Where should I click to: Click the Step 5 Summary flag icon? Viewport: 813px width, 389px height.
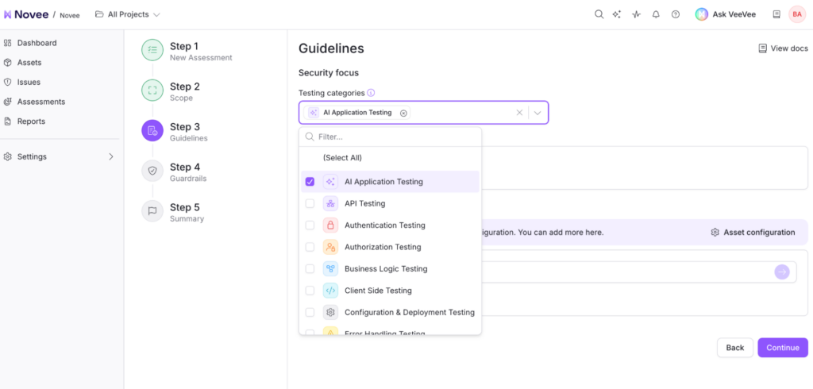click(x=152, y=211)
